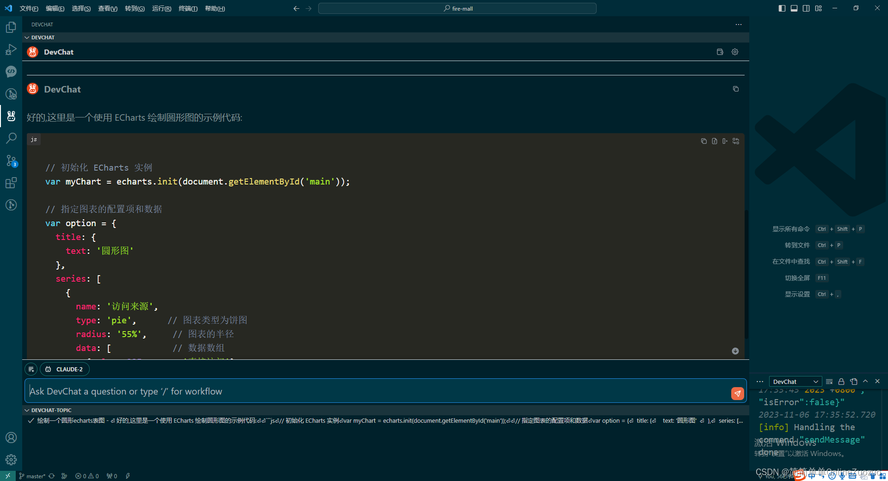Send the DevChat message with orange button
Image resolution: width=888 pixels, height=481 pixels.
(x=738, y=394)
